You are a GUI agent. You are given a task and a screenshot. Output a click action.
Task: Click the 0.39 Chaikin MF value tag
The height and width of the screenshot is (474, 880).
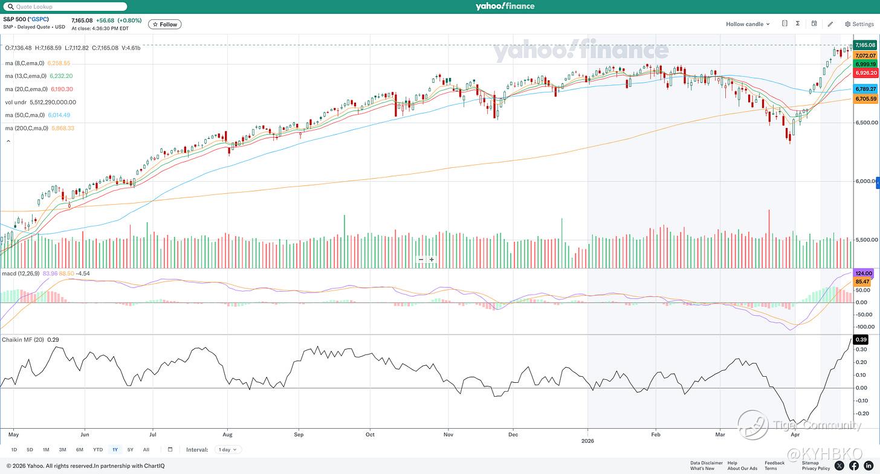[861, 339]
